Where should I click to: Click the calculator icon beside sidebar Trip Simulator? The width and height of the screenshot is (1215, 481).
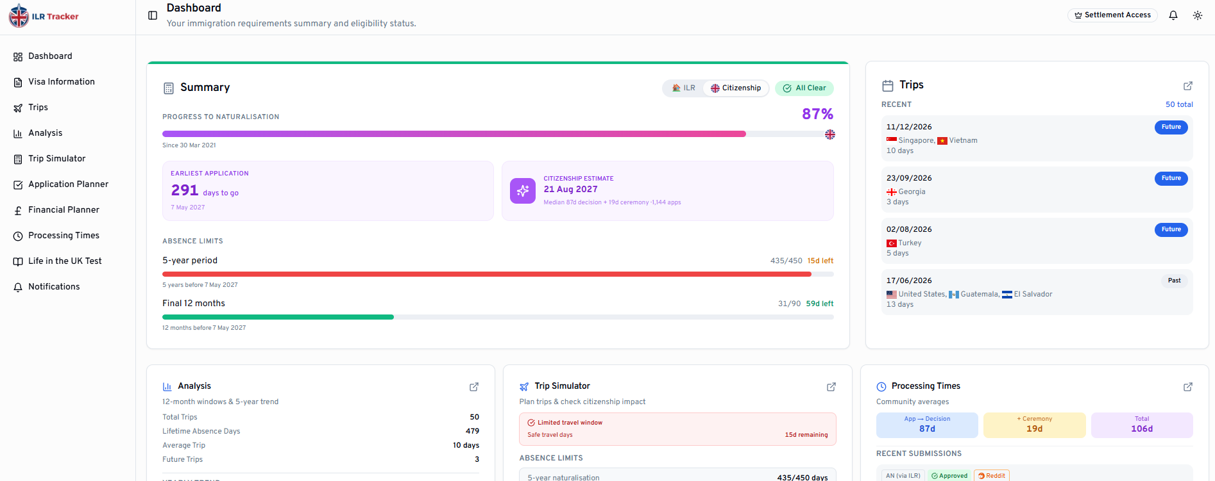(x=18, y=159)
